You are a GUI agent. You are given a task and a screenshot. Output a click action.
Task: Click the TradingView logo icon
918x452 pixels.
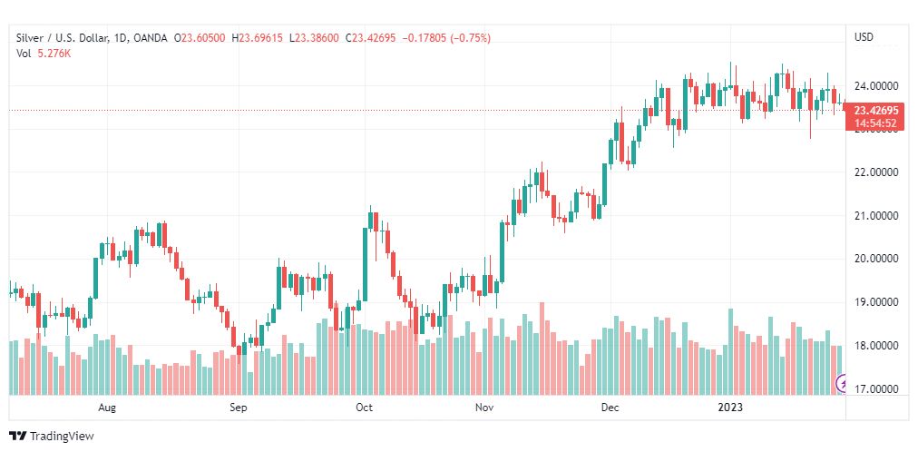pos(17,436)
